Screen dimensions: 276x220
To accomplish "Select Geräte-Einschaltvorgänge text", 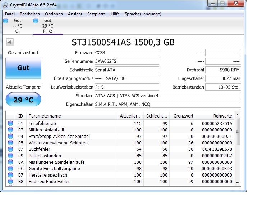I will [54, 169].
